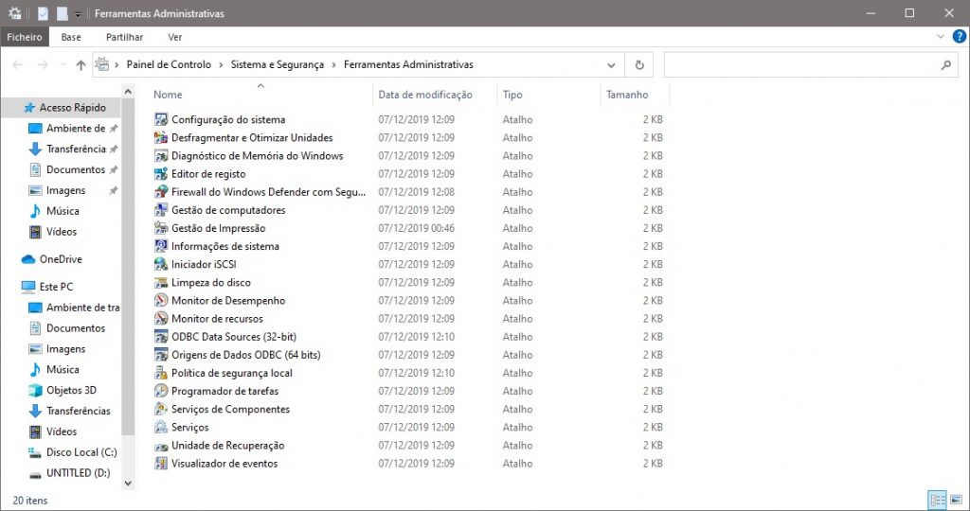Click the ODBC Data Sources (32-bit) icon
The image size is (970, 511).
tap(161, 337)
